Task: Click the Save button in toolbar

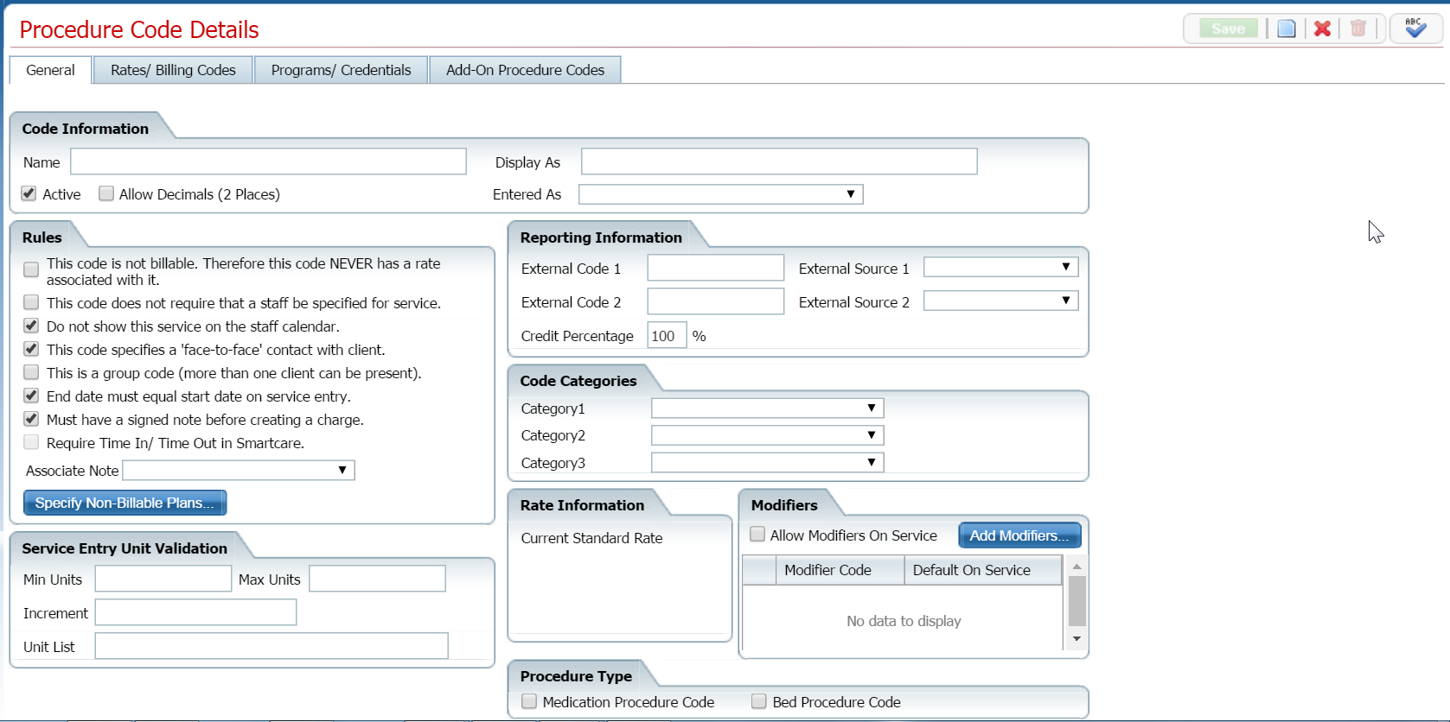Action: [x=1228, y=28]
